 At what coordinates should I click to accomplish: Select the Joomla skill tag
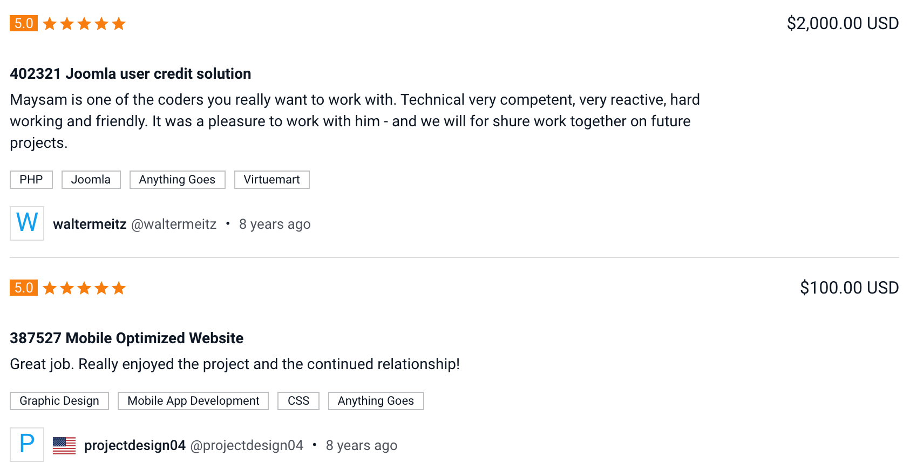pos(91,180)
